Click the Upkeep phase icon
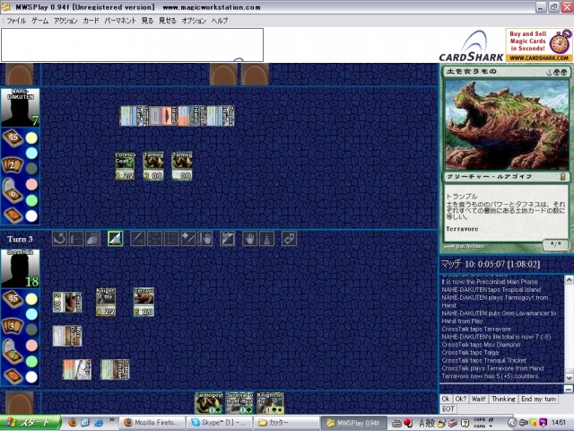 click(x=75, y=239)
